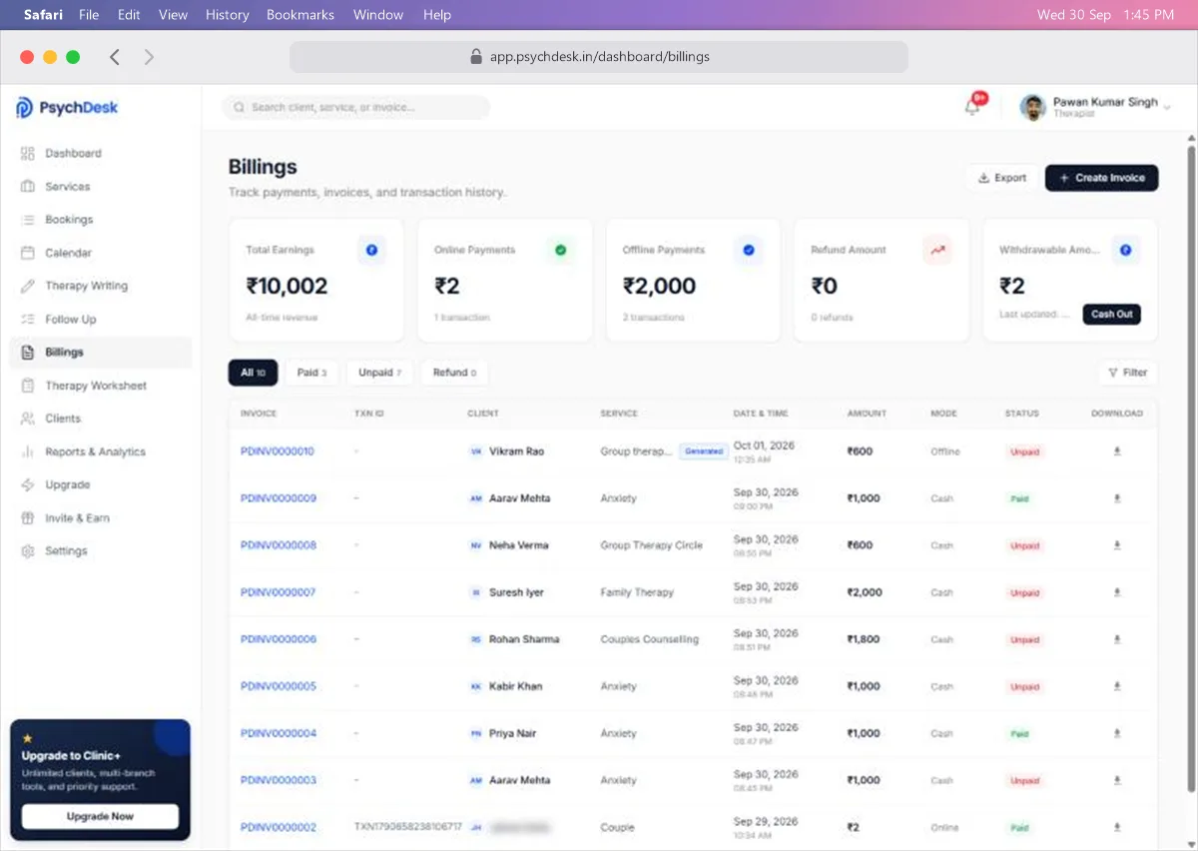Click the Create Invoice button
Image resolution: width=1198 pixels, height=851 pixels.
[x=1102, y=178]
